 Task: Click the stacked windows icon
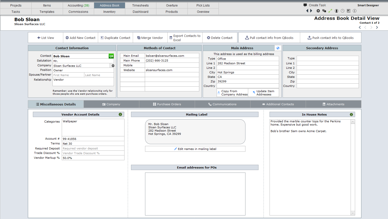[324, 11]
